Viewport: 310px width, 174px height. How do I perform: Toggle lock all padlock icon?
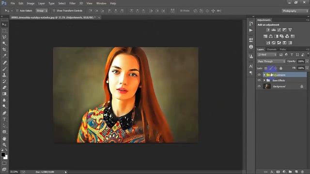[x=281, y=68]
